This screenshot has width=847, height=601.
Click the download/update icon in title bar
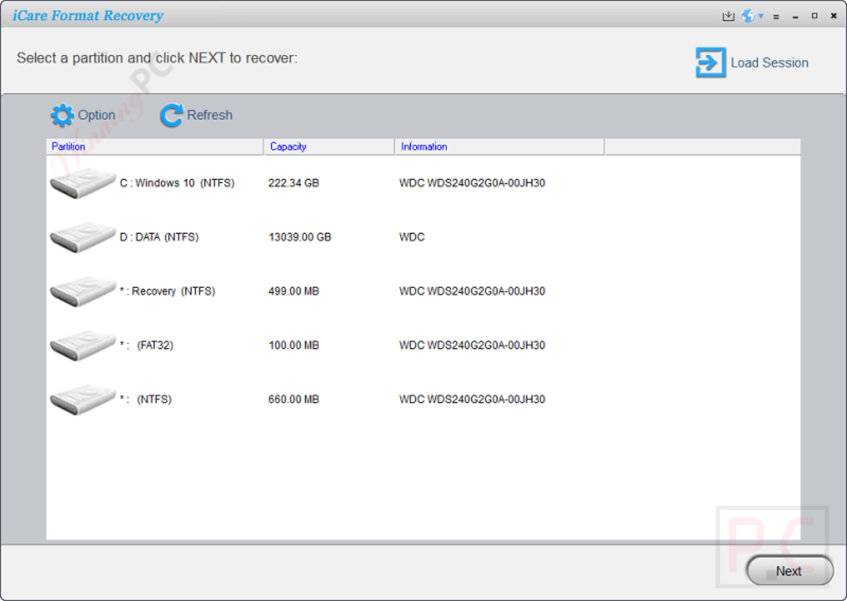pos(728,16)
